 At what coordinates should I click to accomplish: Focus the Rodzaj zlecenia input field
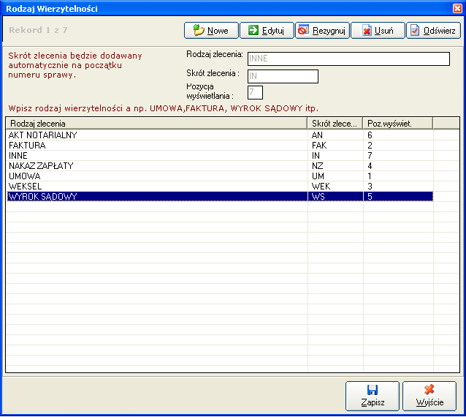pyautogui.click(x=348, y=59)
